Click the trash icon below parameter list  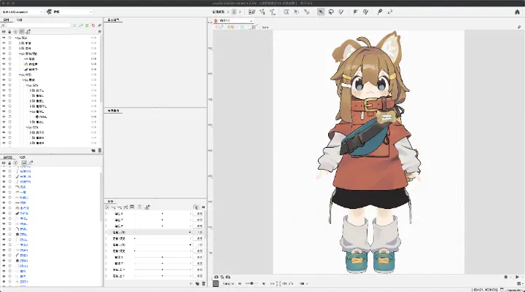click(203, 284)
